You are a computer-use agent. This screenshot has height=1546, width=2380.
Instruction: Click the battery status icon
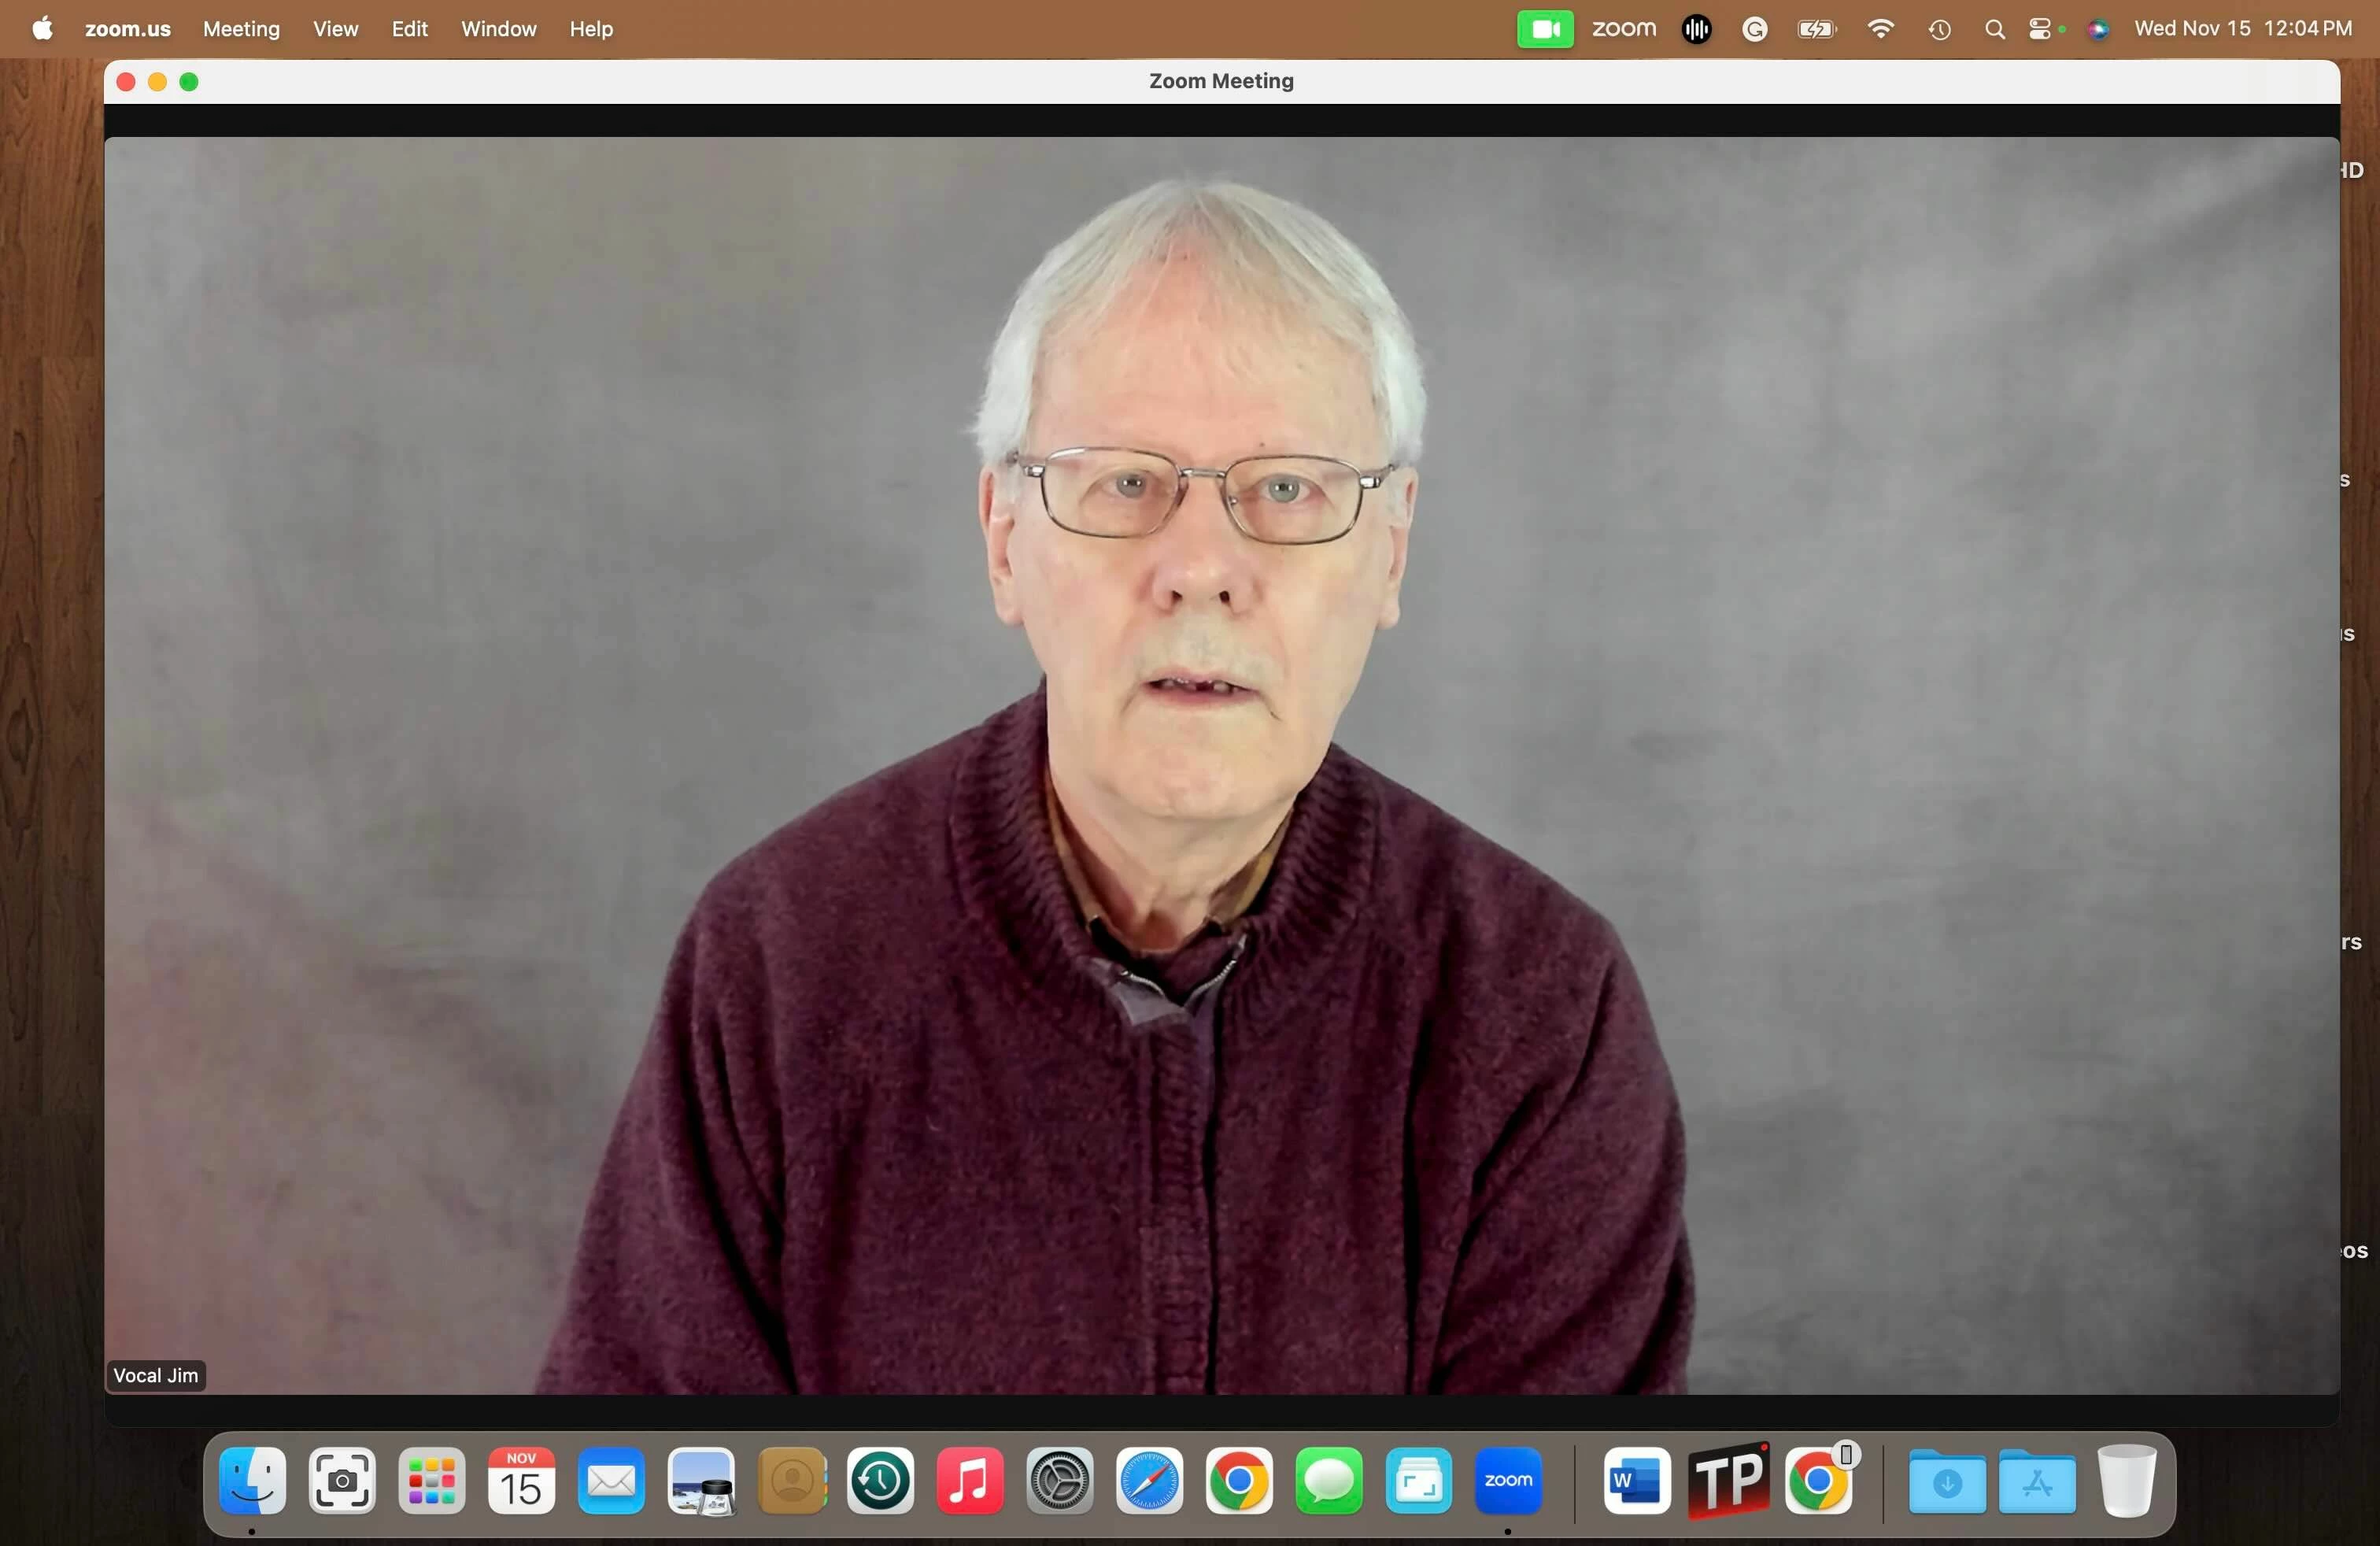[1816, 29]
